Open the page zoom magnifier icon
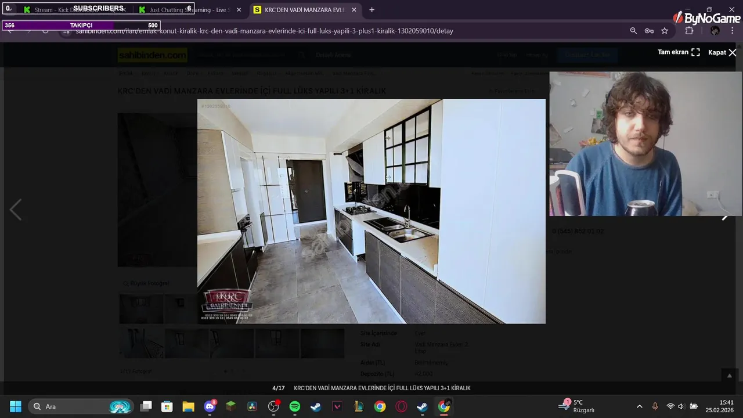The height and width of the screenshot is (418, 743). (633, 31)
